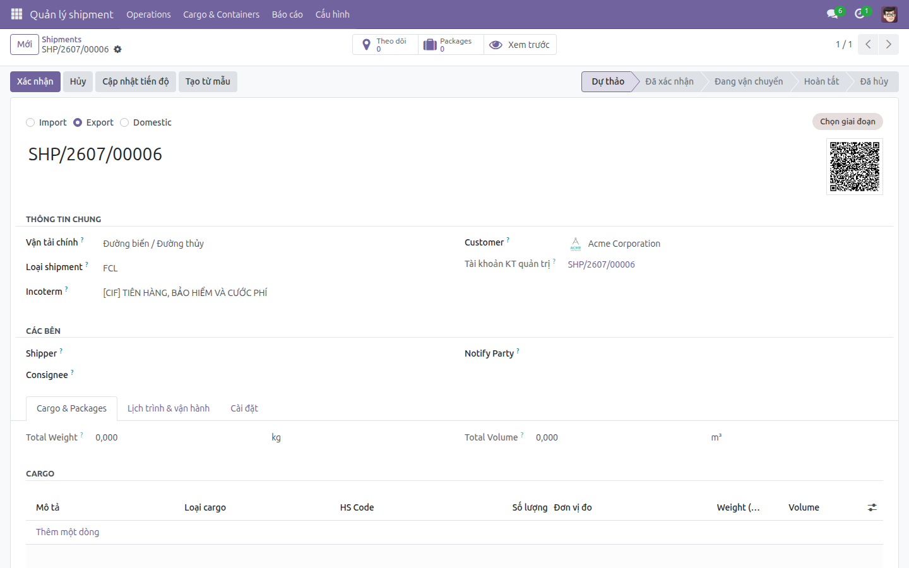
Task: Click the Xem trước eye button
Action: tap(520, 45)
